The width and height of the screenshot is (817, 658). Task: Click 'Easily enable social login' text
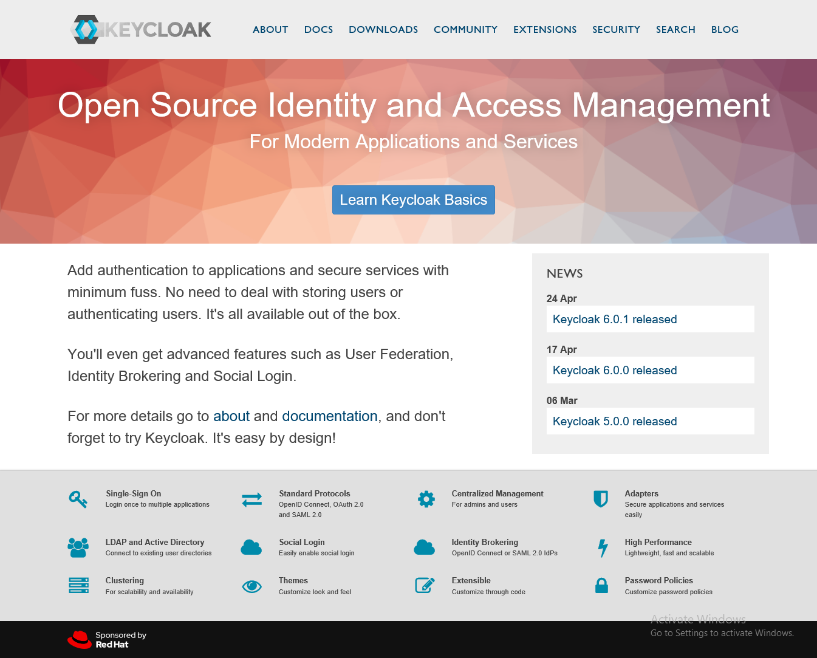pos(316,553)
